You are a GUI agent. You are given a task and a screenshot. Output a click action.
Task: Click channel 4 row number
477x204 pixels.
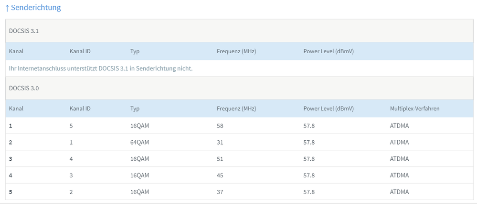click(x=11, y=175)
